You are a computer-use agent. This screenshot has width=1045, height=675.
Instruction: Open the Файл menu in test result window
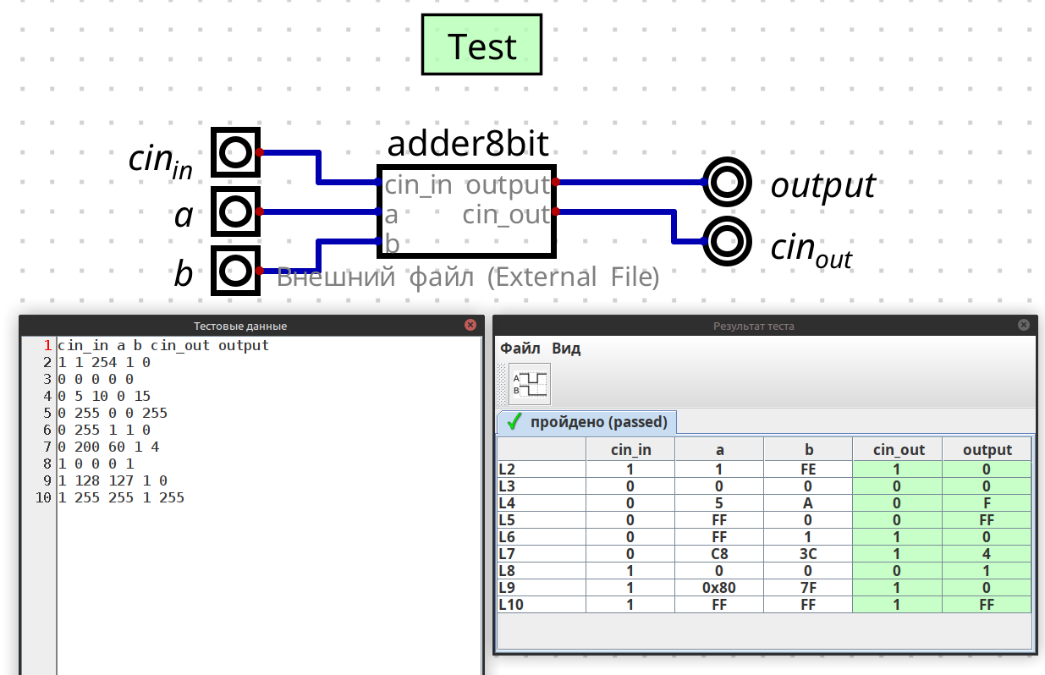tap(520, 348)
